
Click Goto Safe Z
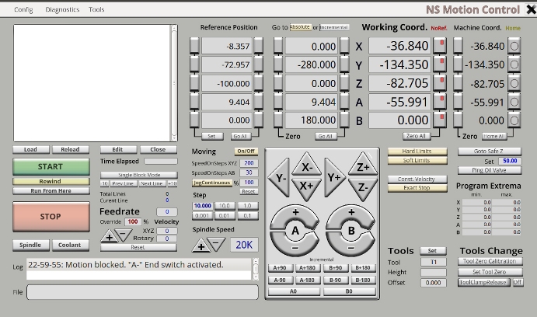490,152
